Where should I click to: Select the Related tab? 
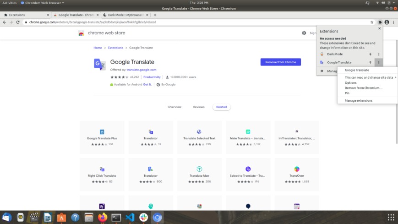click(x=221, y=107)
